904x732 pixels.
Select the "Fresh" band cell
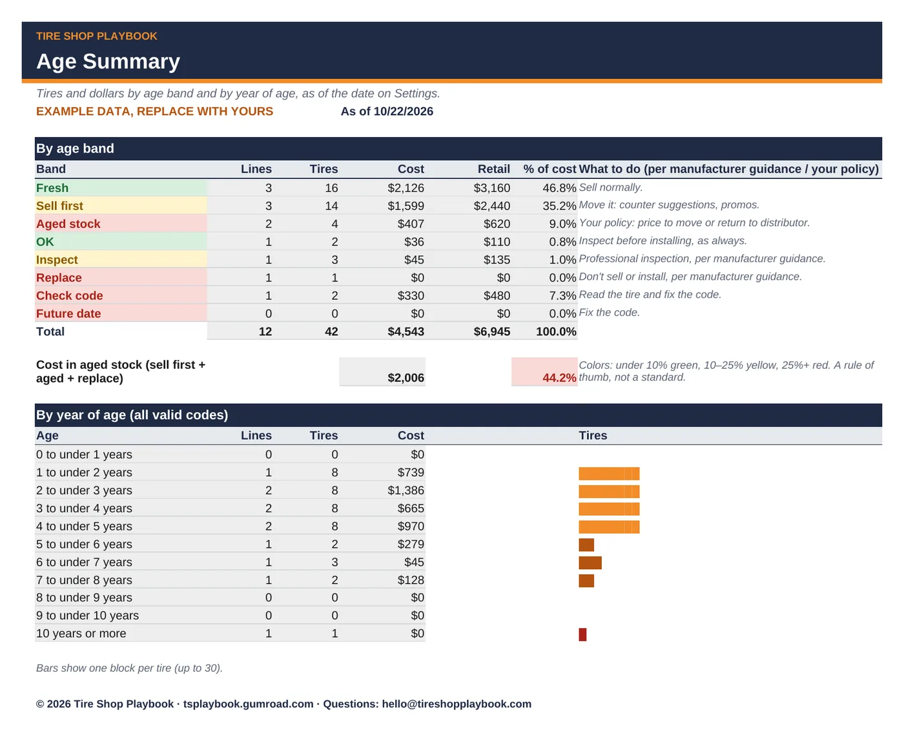pos(121,188)
